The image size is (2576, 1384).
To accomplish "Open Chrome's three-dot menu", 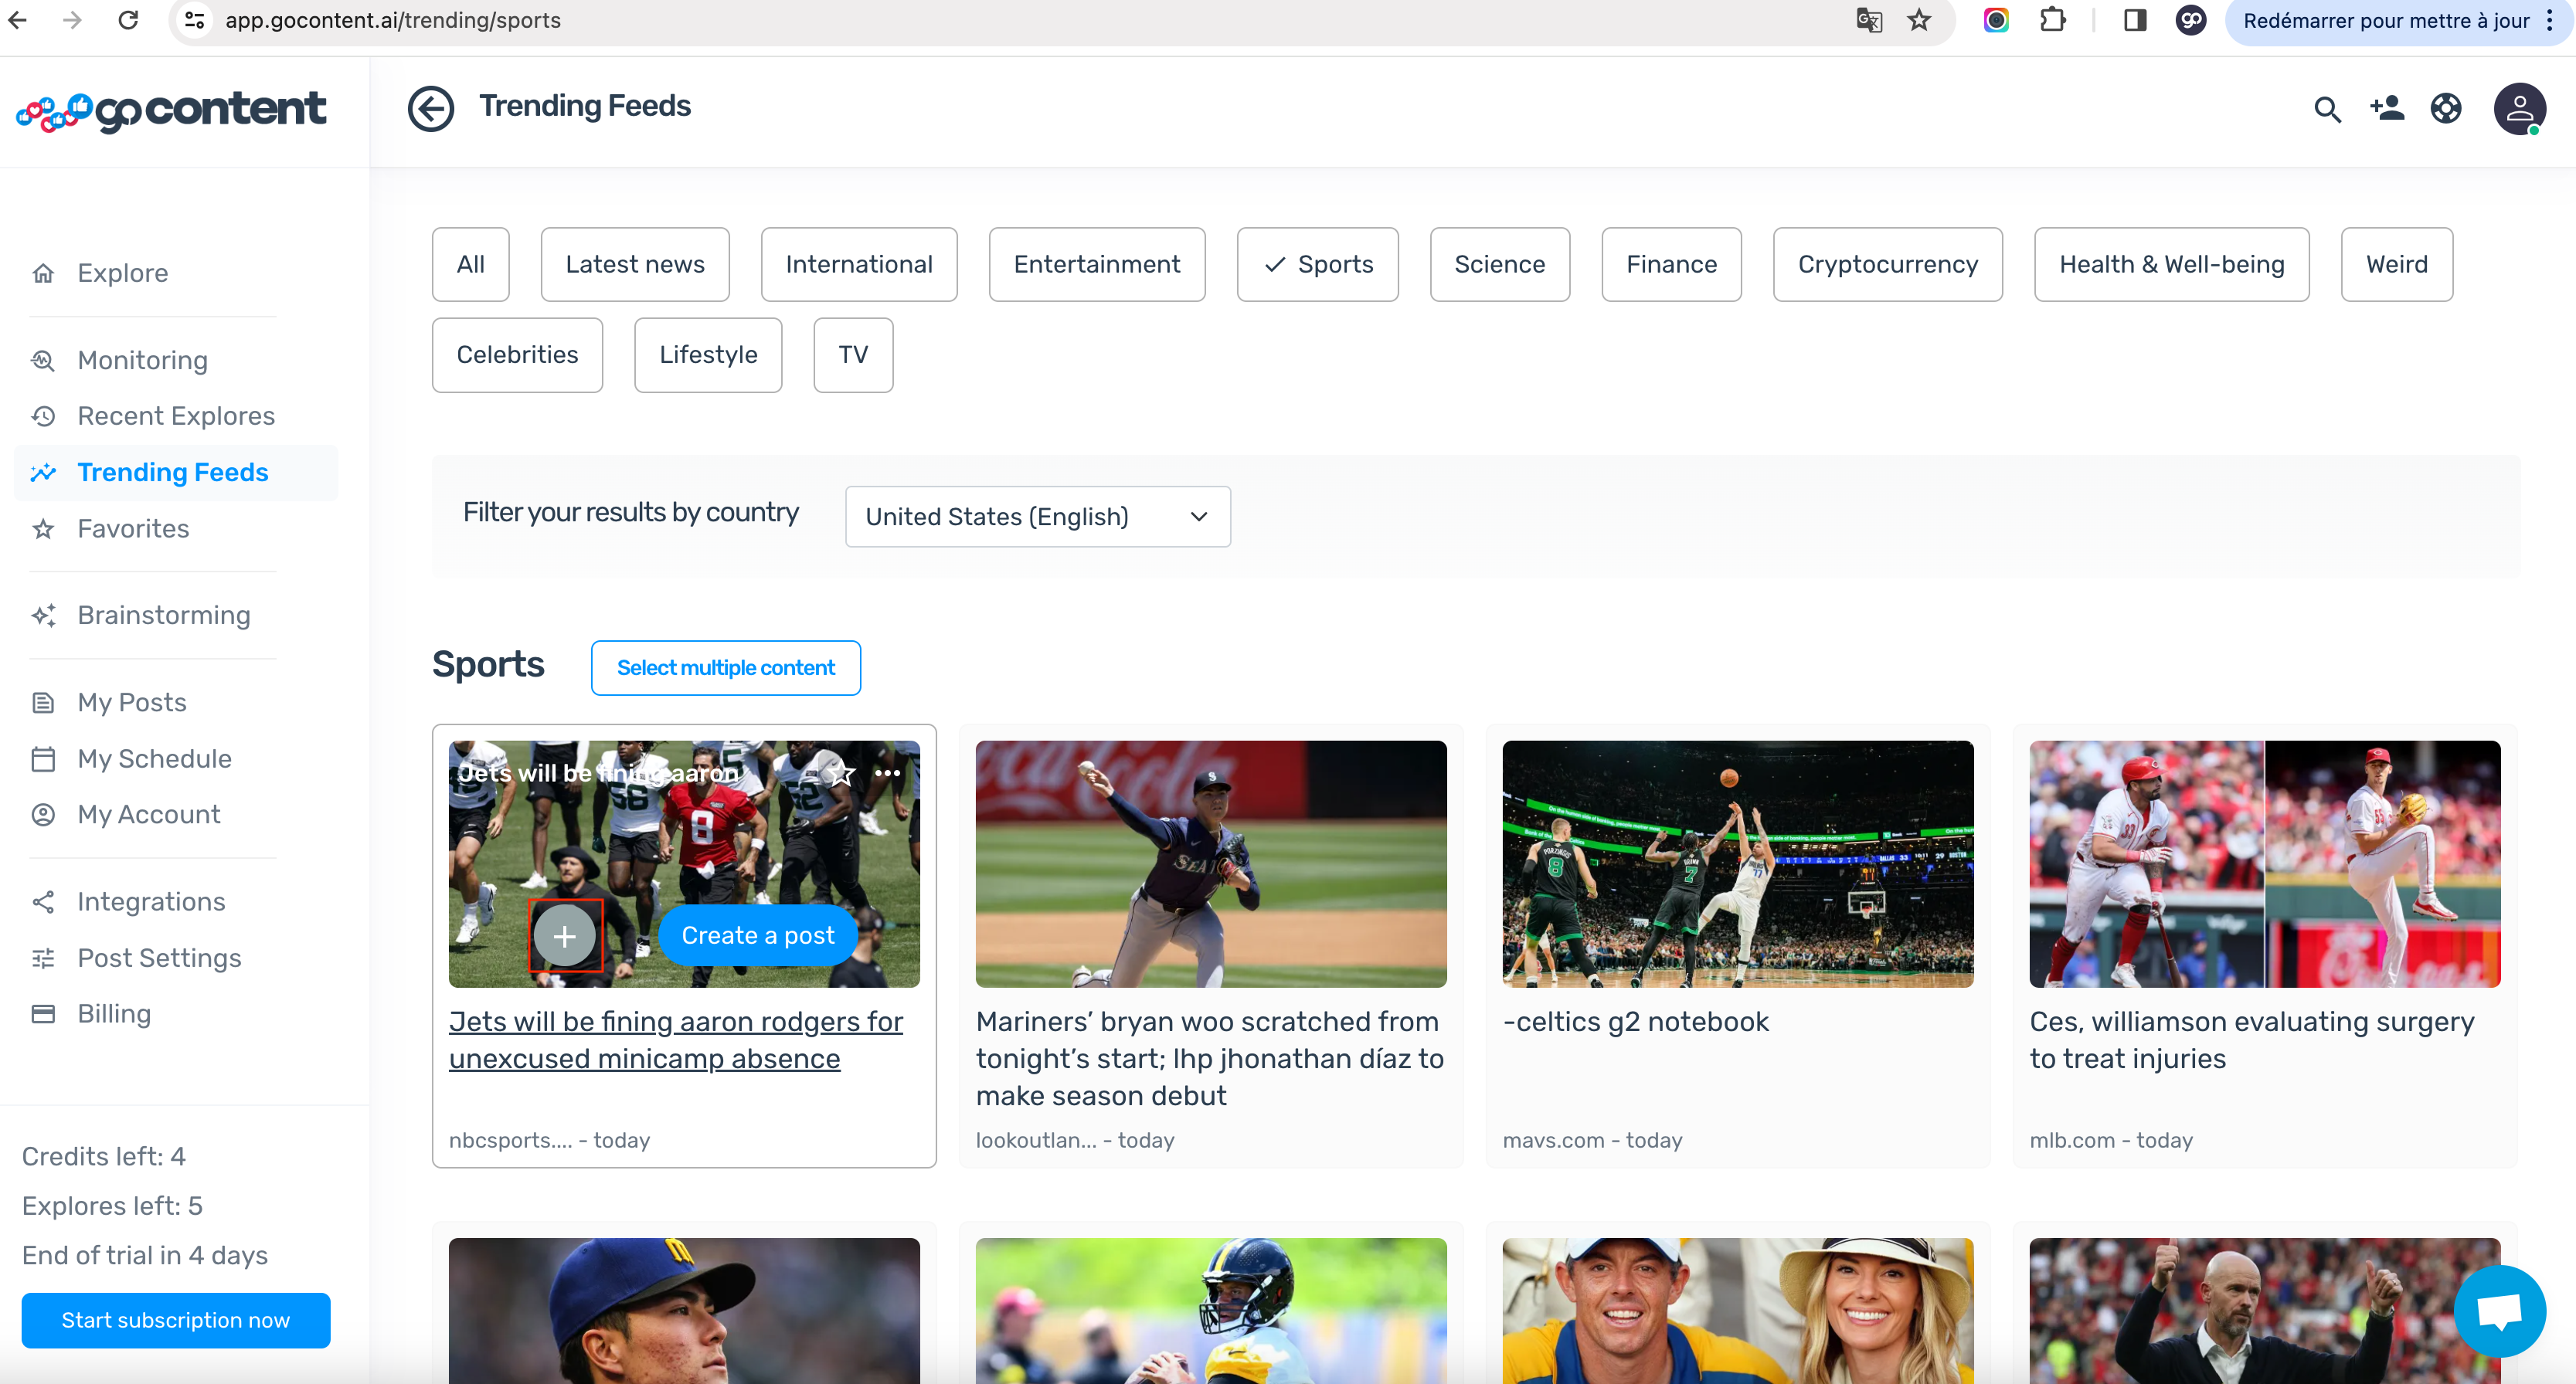I will coord(2550,20).
